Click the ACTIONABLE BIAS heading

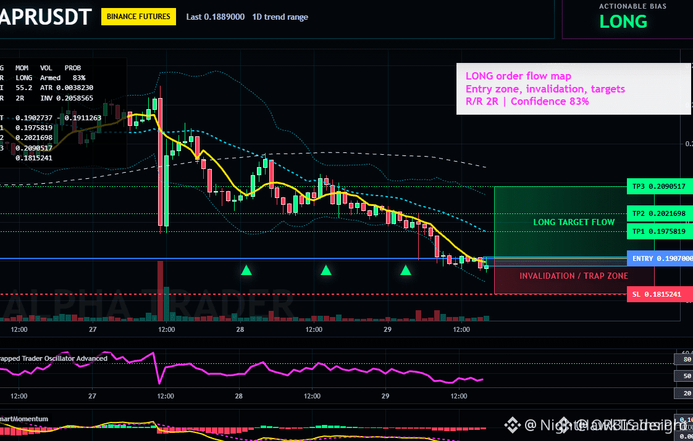[x=632, y=6]
